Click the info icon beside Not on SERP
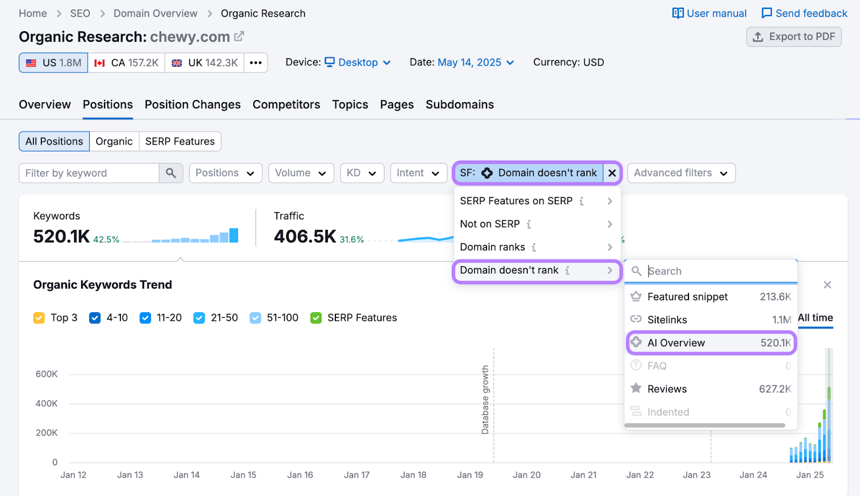Screen dimensions: 860x496 pos(529,224)
